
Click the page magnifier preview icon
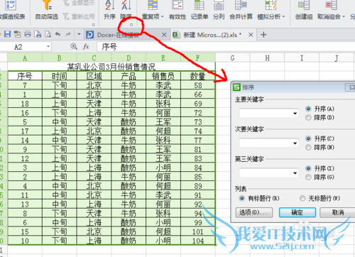tap(48, 34)
